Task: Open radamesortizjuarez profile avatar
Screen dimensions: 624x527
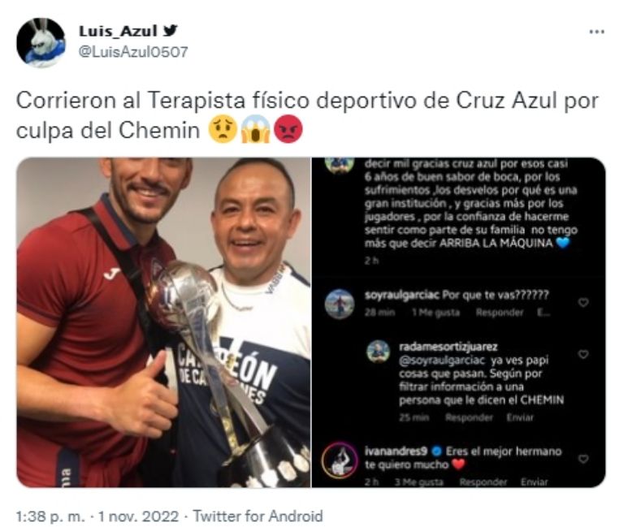Action: pyautogui.click(x=378, y=352)
